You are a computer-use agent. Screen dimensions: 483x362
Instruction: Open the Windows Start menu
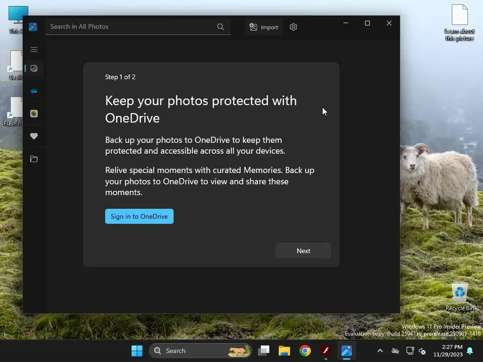tap(137, 351)
